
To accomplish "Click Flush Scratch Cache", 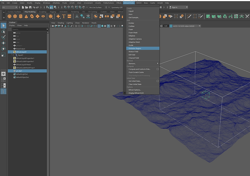I will pos(143,72).
